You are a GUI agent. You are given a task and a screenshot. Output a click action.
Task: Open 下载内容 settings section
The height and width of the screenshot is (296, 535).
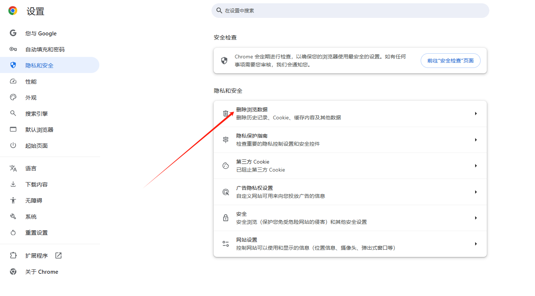[50, 184]
